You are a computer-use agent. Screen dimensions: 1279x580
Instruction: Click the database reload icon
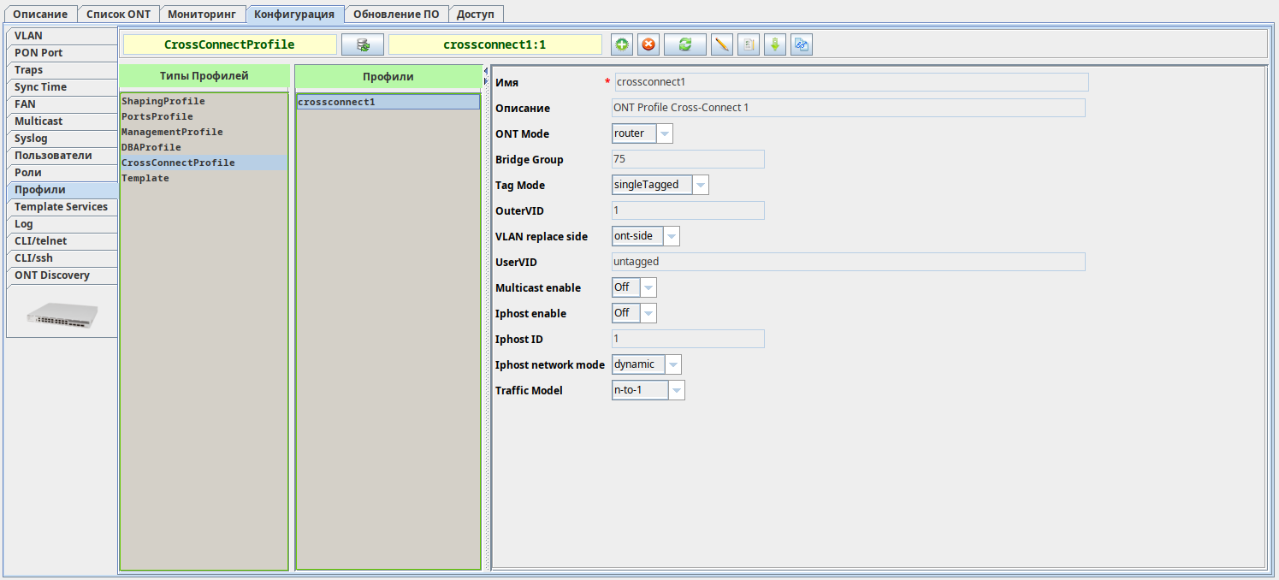pos(363,44)
